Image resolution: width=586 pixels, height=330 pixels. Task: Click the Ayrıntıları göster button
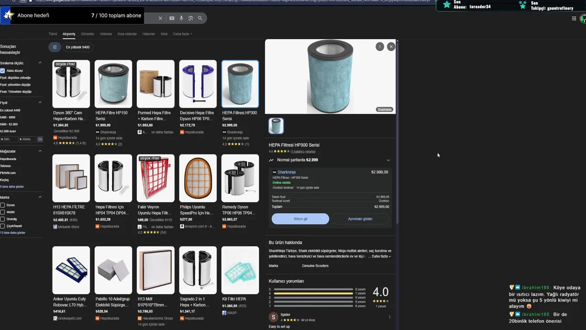(360, 219)
